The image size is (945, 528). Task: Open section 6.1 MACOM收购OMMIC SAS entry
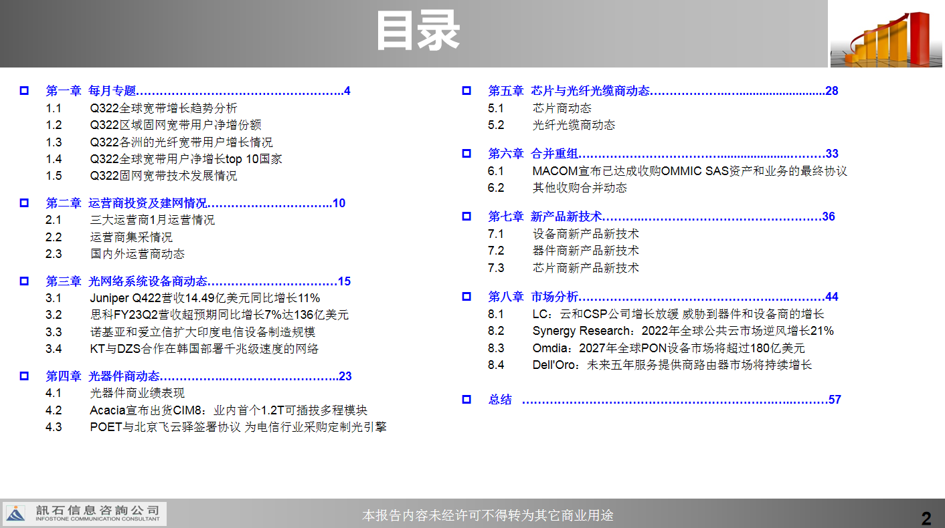coord(689,171)
